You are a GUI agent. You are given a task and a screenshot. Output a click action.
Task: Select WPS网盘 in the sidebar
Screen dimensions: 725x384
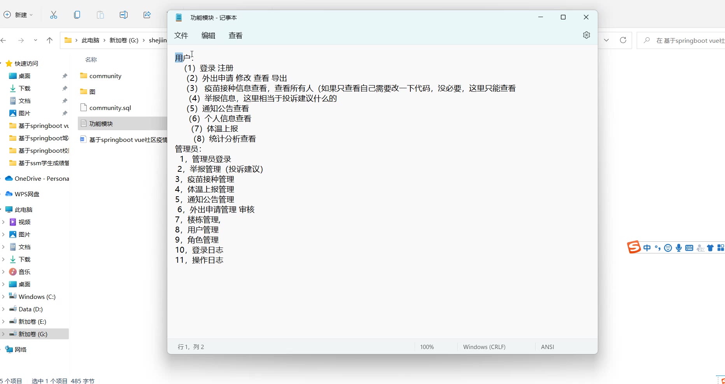tap(27, 194)
